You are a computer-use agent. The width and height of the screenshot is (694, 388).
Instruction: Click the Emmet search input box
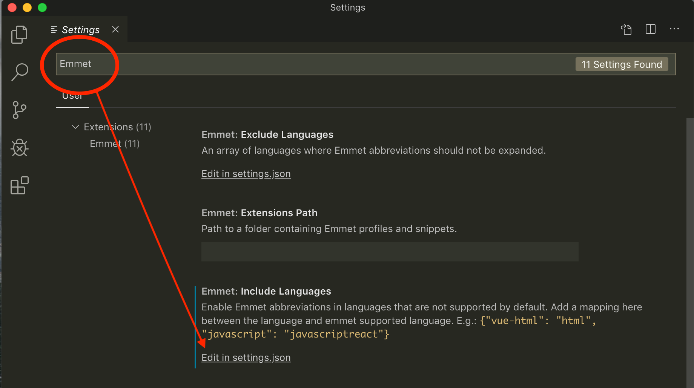pos(264,64)
